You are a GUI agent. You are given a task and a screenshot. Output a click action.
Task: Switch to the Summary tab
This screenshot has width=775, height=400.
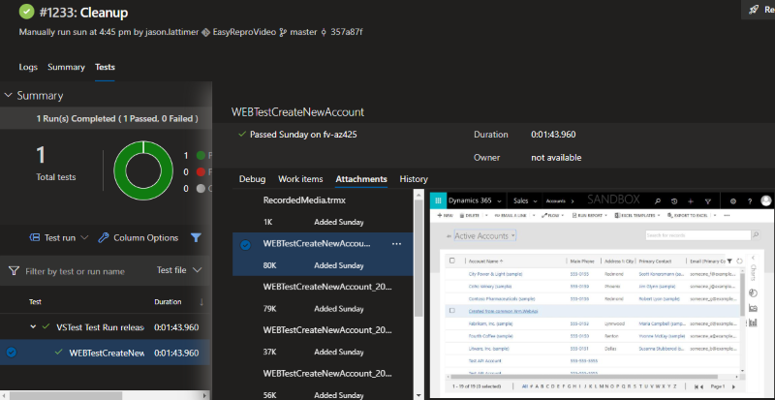click(x=66, y=67)
